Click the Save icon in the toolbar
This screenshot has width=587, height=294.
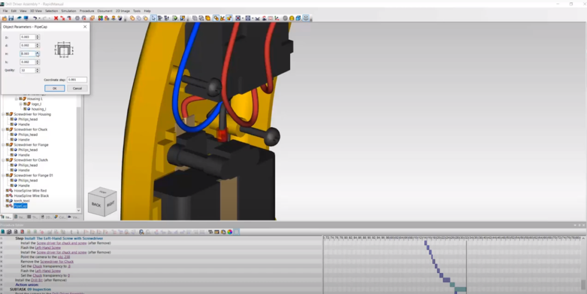(11, 18)
